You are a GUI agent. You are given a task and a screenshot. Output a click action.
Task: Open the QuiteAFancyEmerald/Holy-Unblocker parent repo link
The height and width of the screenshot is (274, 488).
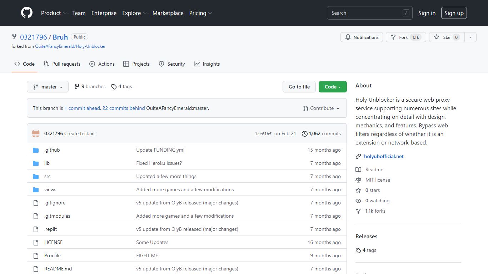(70, 46)
